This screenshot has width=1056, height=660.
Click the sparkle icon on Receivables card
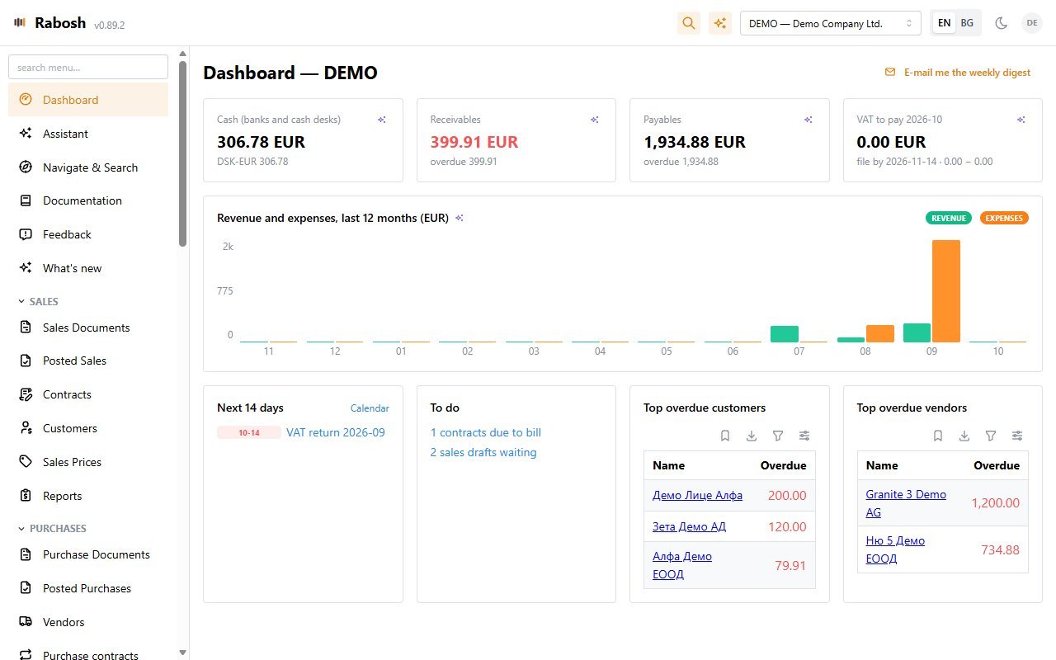595,120
